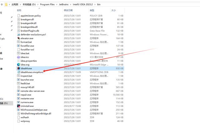Click the fsnotifier.exe application icon

(18, 46)
